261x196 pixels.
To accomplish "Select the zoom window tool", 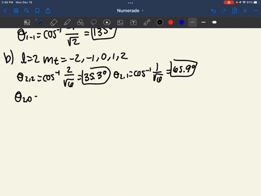I will [27, 22].
